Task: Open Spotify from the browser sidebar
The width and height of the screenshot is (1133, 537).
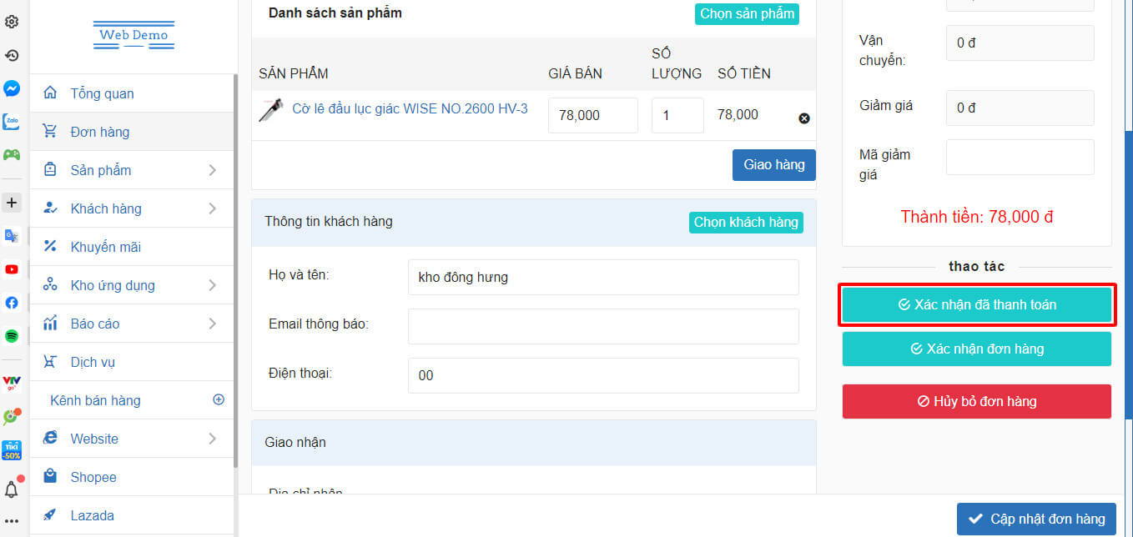Action: tap(12, 336)
